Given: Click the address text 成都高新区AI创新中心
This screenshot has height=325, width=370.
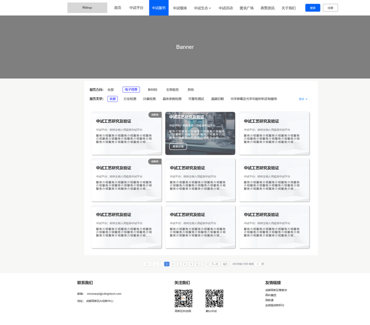Looking at the screenshot, I should pos(99,301).
